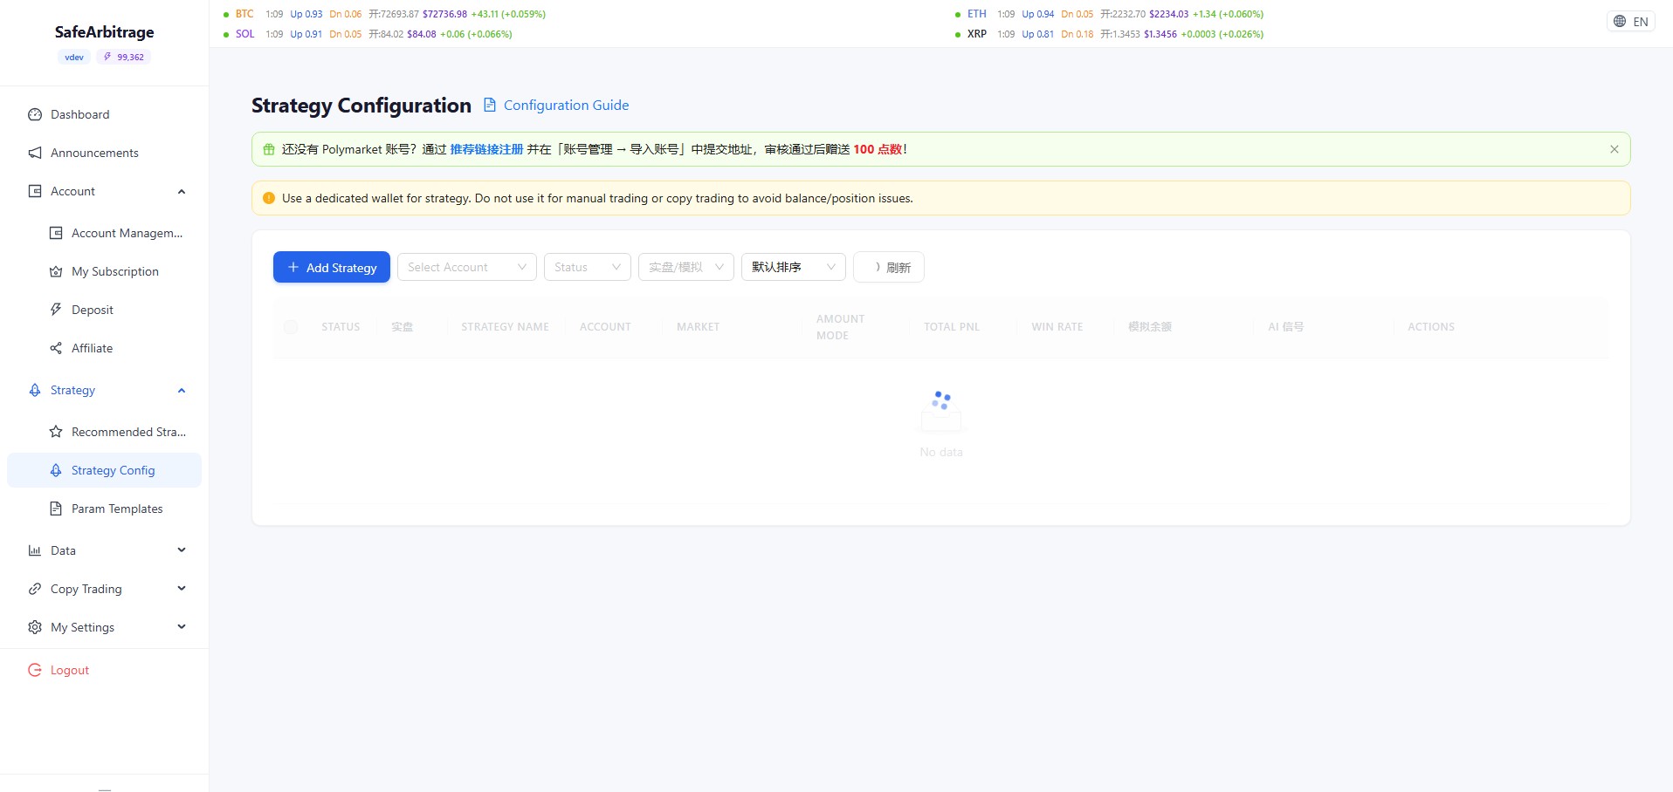Click the Deposit lightning bolt icon
This screenshot has width=1673, height=792.
tap(56, 310)
